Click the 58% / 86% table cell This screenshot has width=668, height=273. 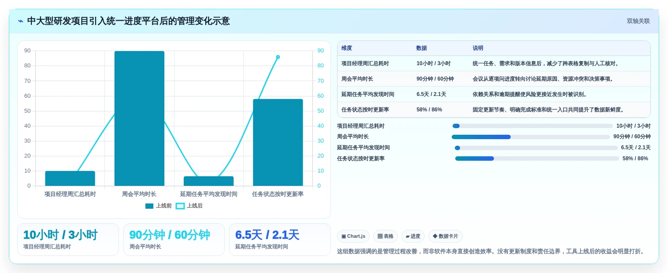429,110
